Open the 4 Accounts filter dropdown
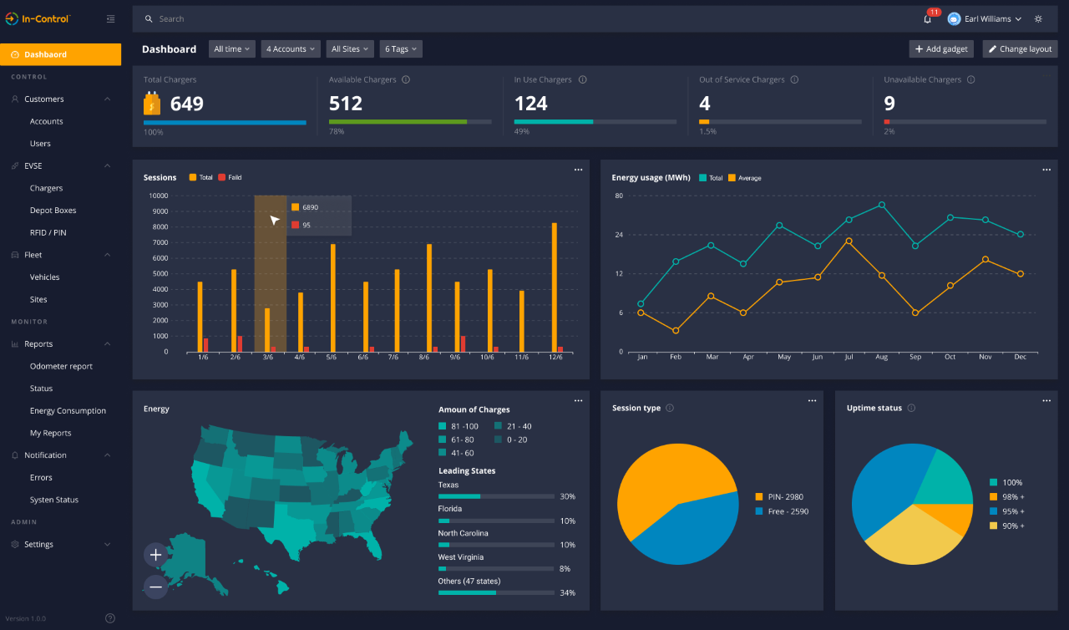1069x630 pixels. 291,49
